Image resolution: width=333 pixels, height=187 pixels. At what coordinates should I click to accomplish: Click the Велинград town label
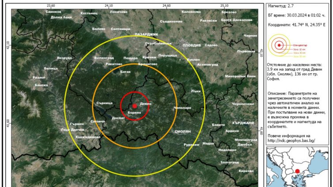(104, 58)
